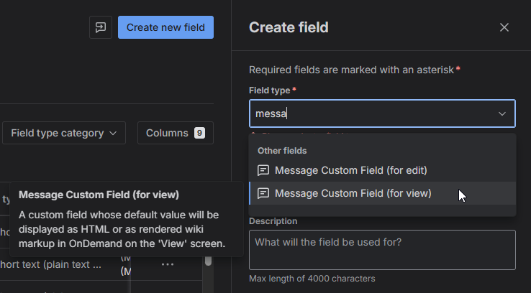Click the message icon beside the 'for edit' option
Image resolution: width=531 pixels, height=293 pixels.
click(x=263, y=170)
